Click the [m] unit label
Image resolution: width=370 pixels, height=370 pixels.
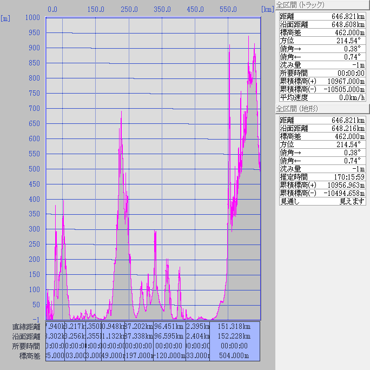click(6, 18)
